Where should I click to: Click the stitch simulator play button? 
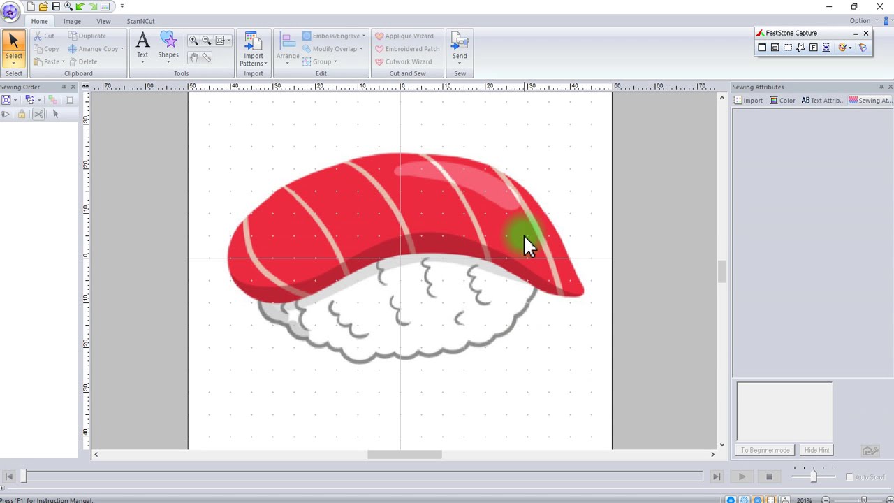742,476
